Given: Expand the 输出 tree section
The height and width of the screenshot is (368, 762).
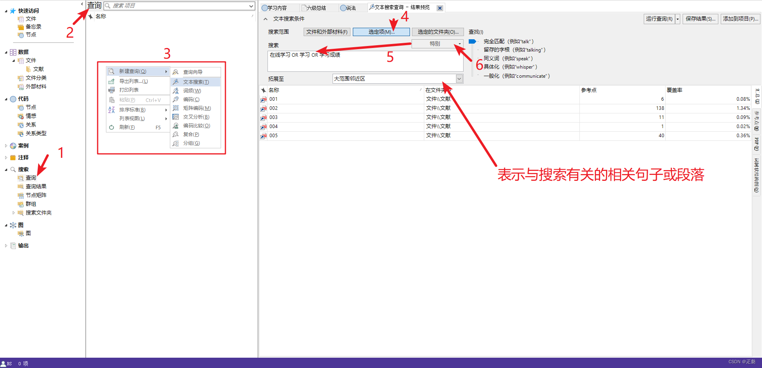Looking at the screenshot, I should pos(6,245).
